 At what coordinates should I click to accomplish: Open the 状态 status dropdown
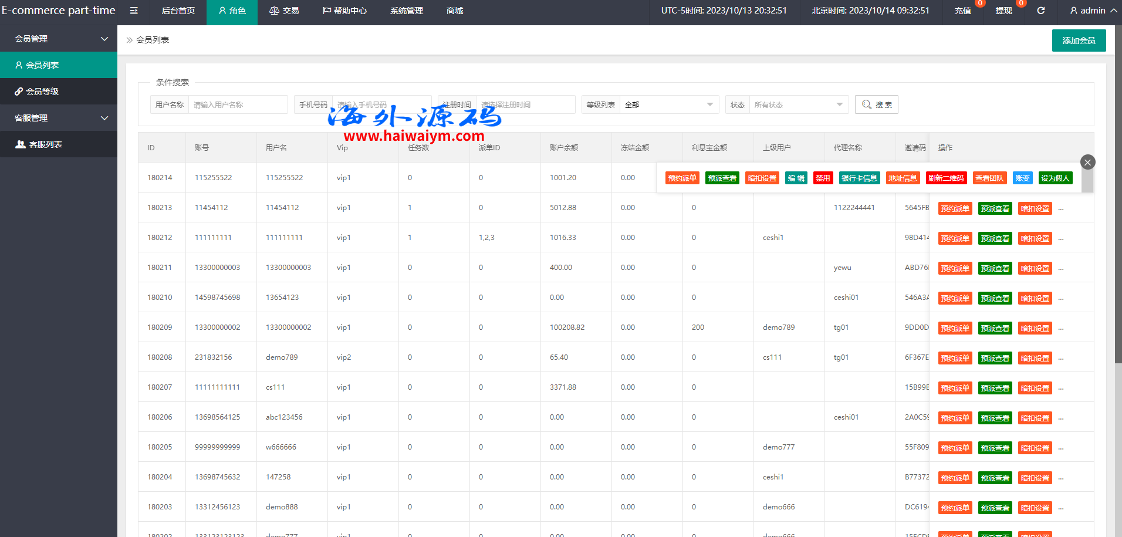798,104
